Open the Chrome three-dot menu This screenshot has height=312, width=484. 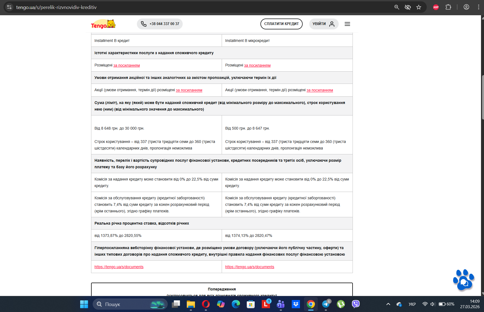479,7
